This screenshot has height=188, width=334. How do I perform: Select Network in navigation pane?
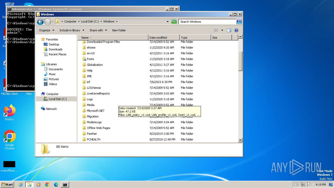(51, 109)
